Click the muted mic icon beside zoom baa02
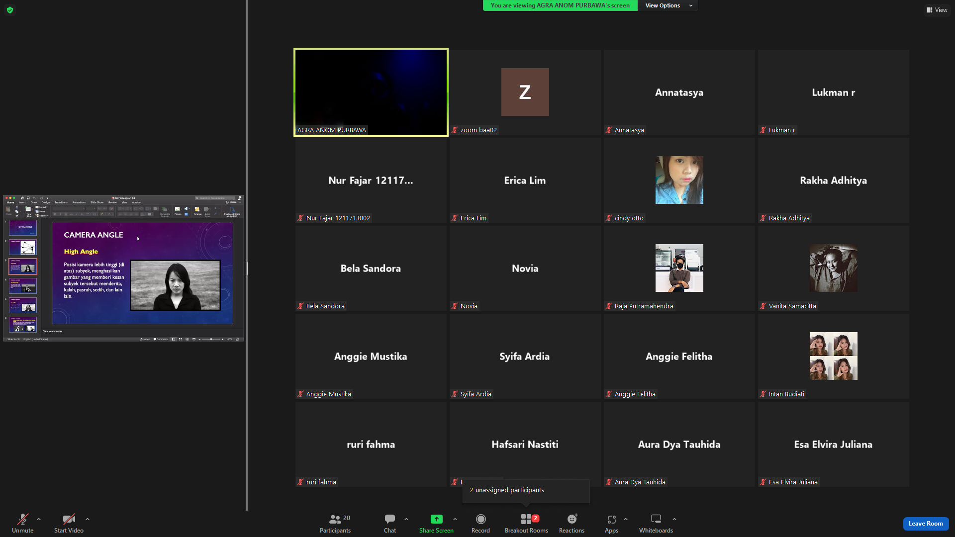The height and width of the screenshot is (537, 955). point(455,130)
